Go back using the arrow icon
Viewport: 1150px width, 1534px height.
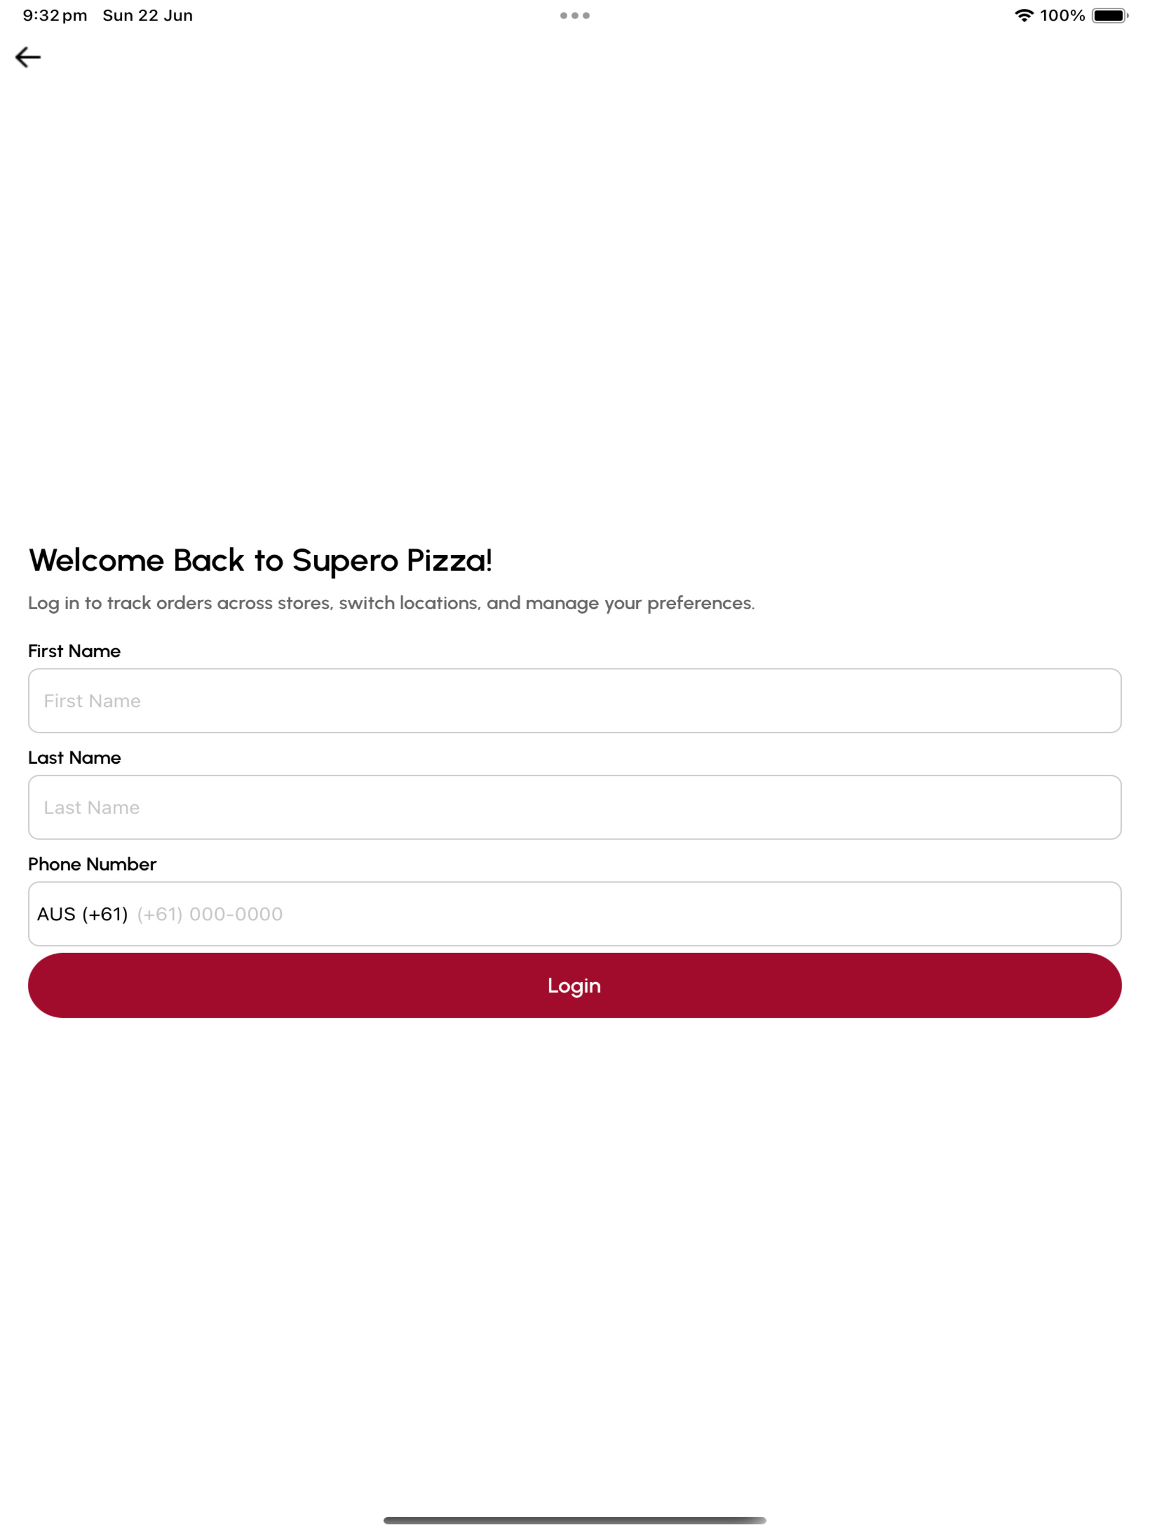(28, 57)
